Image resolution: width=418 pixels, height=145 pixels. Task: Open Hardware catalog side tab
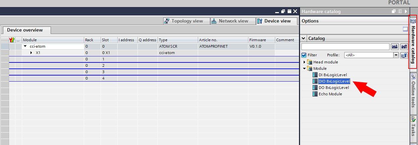[413, 42]
